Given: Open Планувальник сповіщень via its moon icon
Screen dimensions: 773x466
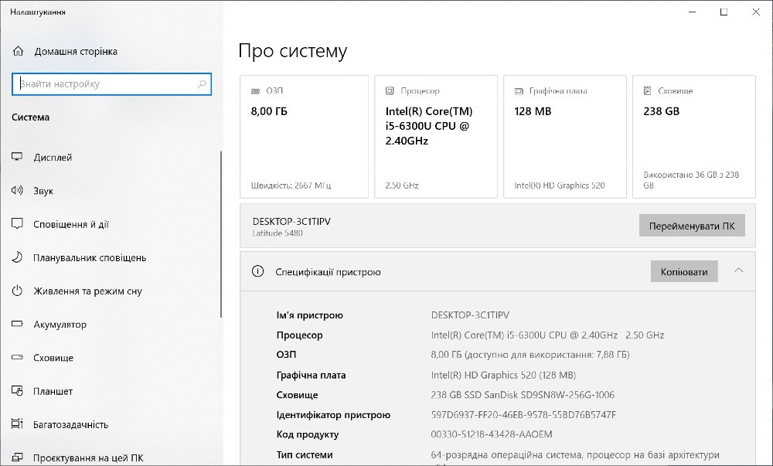Looking at the screenshot, I should tap(17, 257).
